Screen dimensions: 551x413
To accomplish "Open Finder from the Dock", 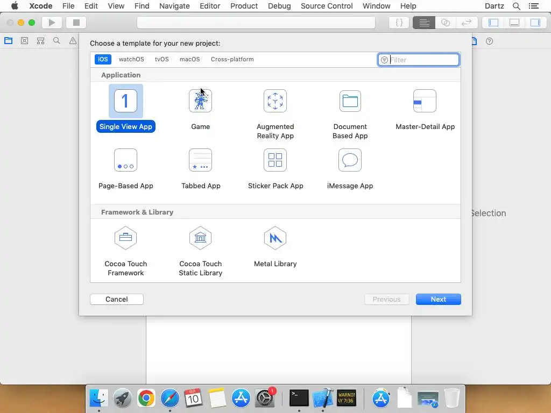I will pyautogui.click(x=99, y=398).
